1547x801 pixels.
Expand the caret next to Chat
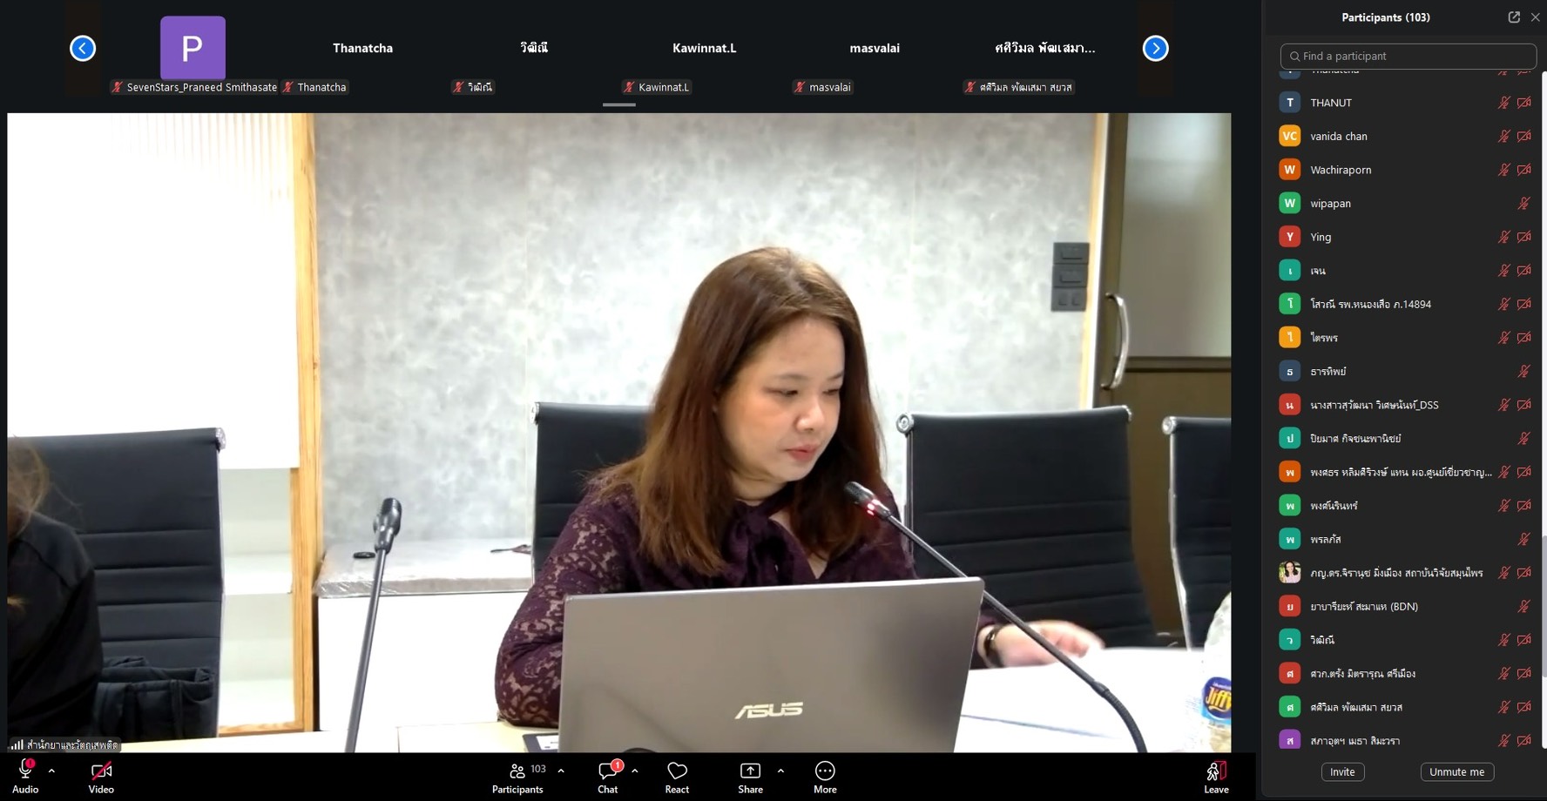coord(635,771)
